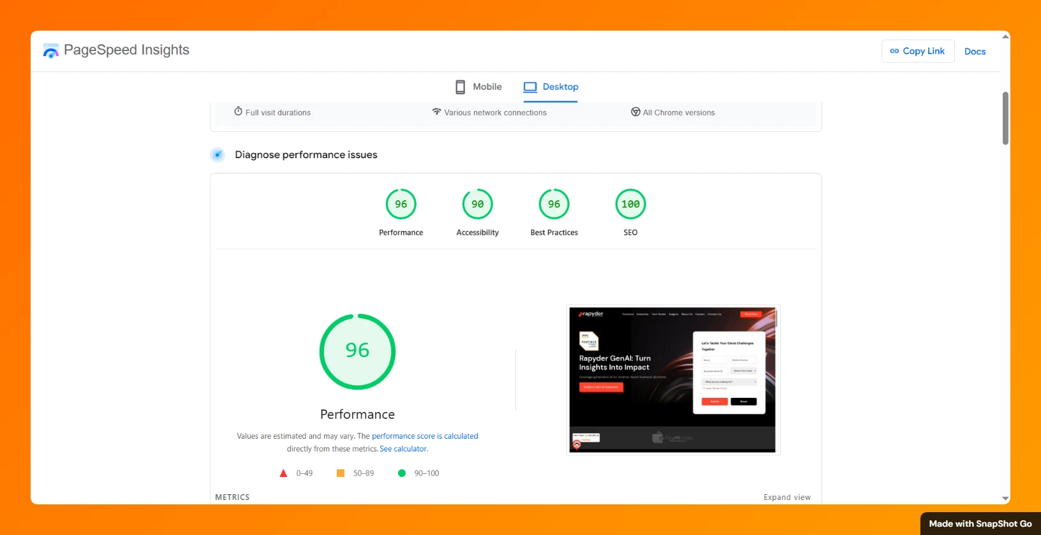
Task: Click the page scrollbar thumb
Action: tap(1005, 118)
